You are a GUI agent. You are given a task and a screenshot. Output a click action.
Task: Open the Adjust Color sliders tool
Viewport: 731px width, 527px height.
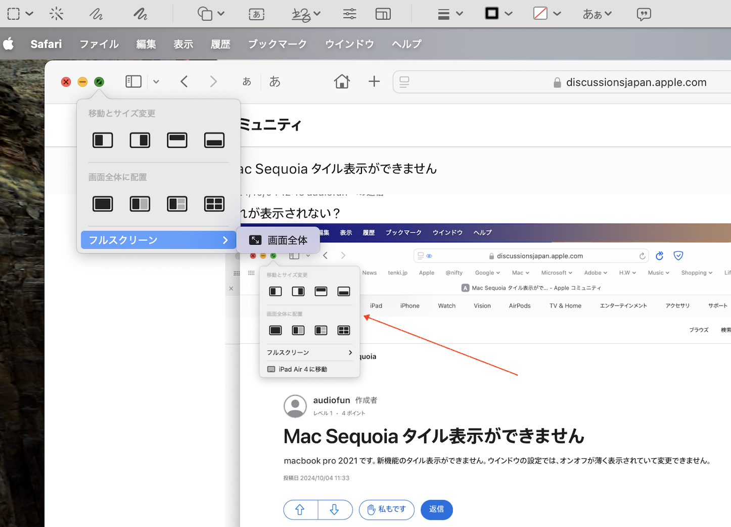click(349, 14)
